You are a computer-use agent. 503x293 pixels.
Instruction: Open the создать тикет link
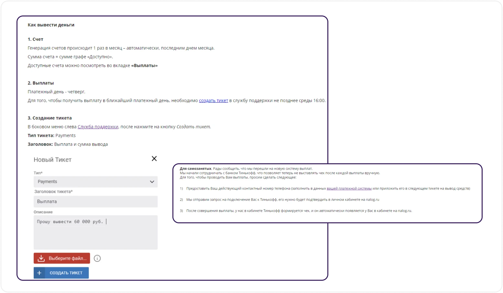213,101
